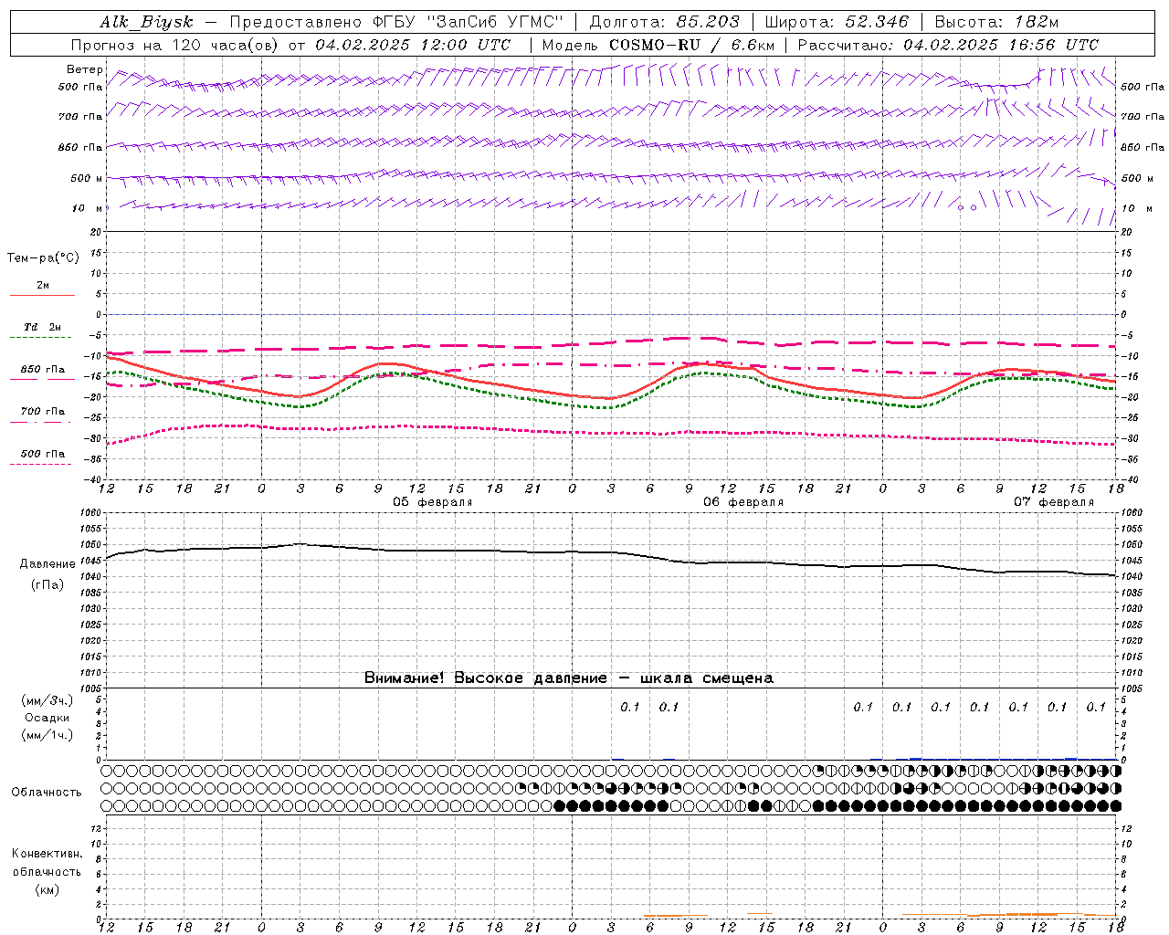Click the 'Осадки' precipitation label
This screenshot has width=1169, height=935.
pos(47,718)
